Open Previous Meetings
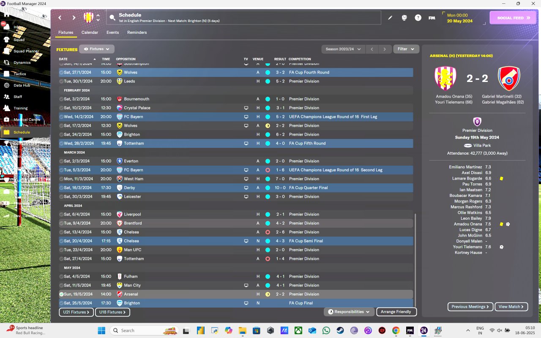Viewport: 541px width, 338px height. pos(470,307)
